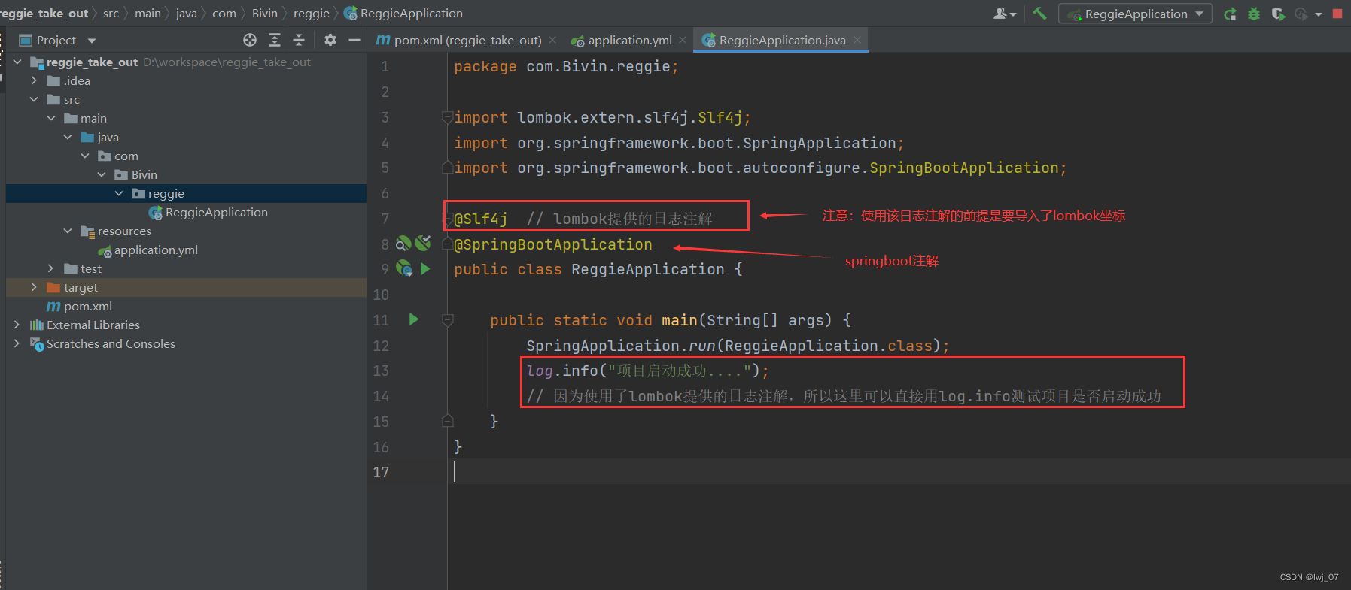Click the 'log.info' call on line 13
This screenshot has height=590, width=1351.
[561, 371]
